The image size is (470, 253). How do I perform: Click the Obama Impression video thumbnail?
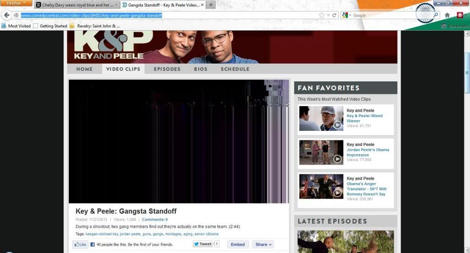pos(321,153)
